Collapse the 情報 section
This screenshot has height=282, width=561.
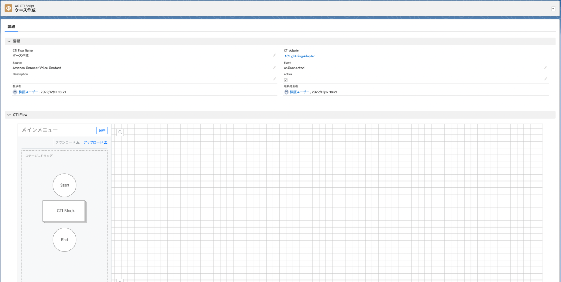(x=9, y=41)
